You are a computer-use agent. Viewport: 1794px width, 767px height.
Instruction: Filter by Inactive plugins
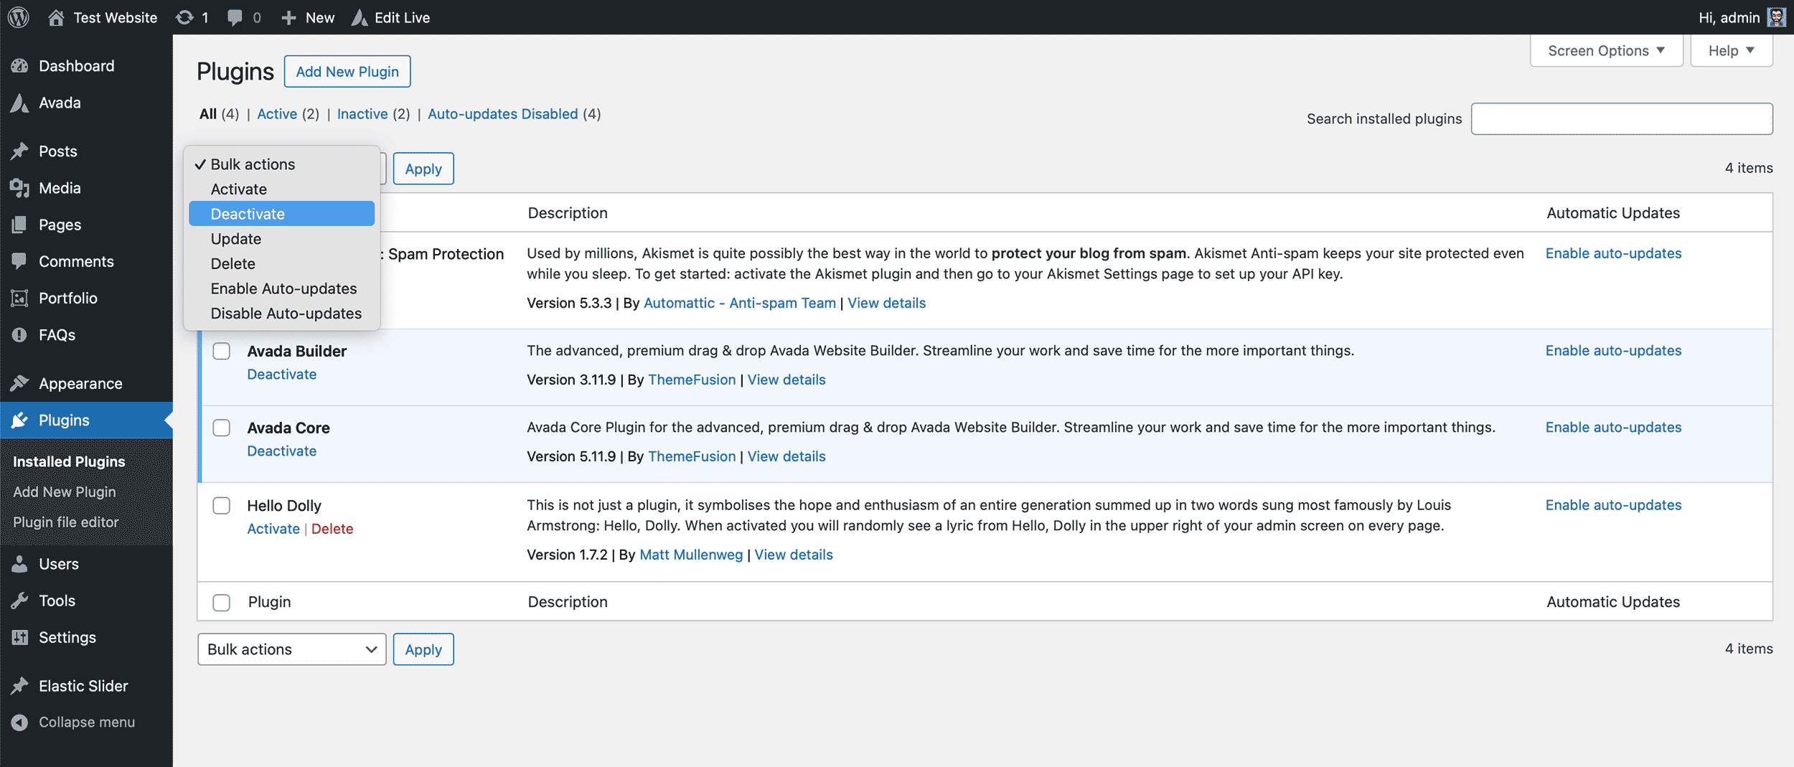coord(362,114)
